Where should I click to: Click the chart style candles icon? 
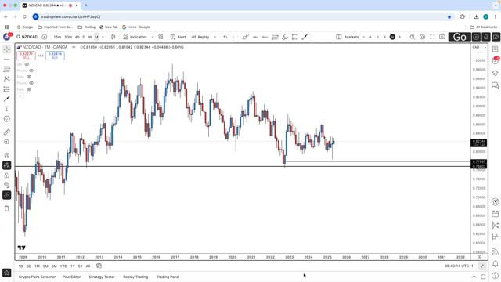(113, 37)
